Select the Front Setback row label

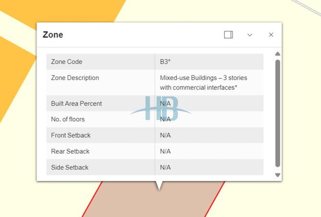(x=71, y=135)
